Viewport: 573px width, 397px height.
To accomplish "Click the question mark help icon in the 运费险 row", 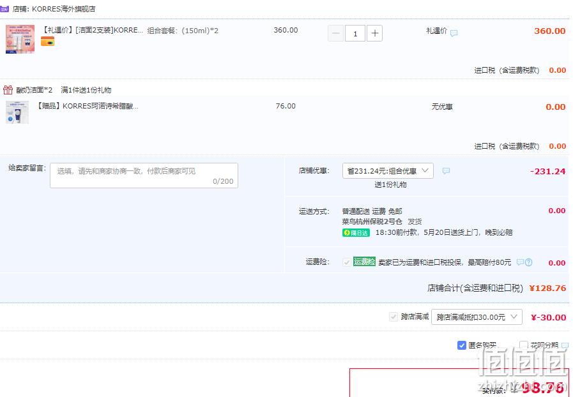I will [528, 262].
